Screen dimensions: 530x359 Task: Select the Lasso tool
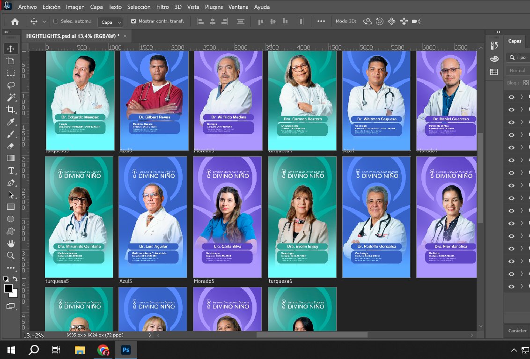(11, 85)
